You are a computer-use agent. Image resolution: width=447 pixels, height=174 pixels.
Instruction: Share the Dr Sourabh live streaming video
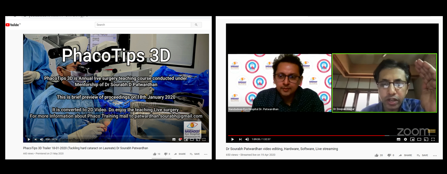click(x=405, y=155)
